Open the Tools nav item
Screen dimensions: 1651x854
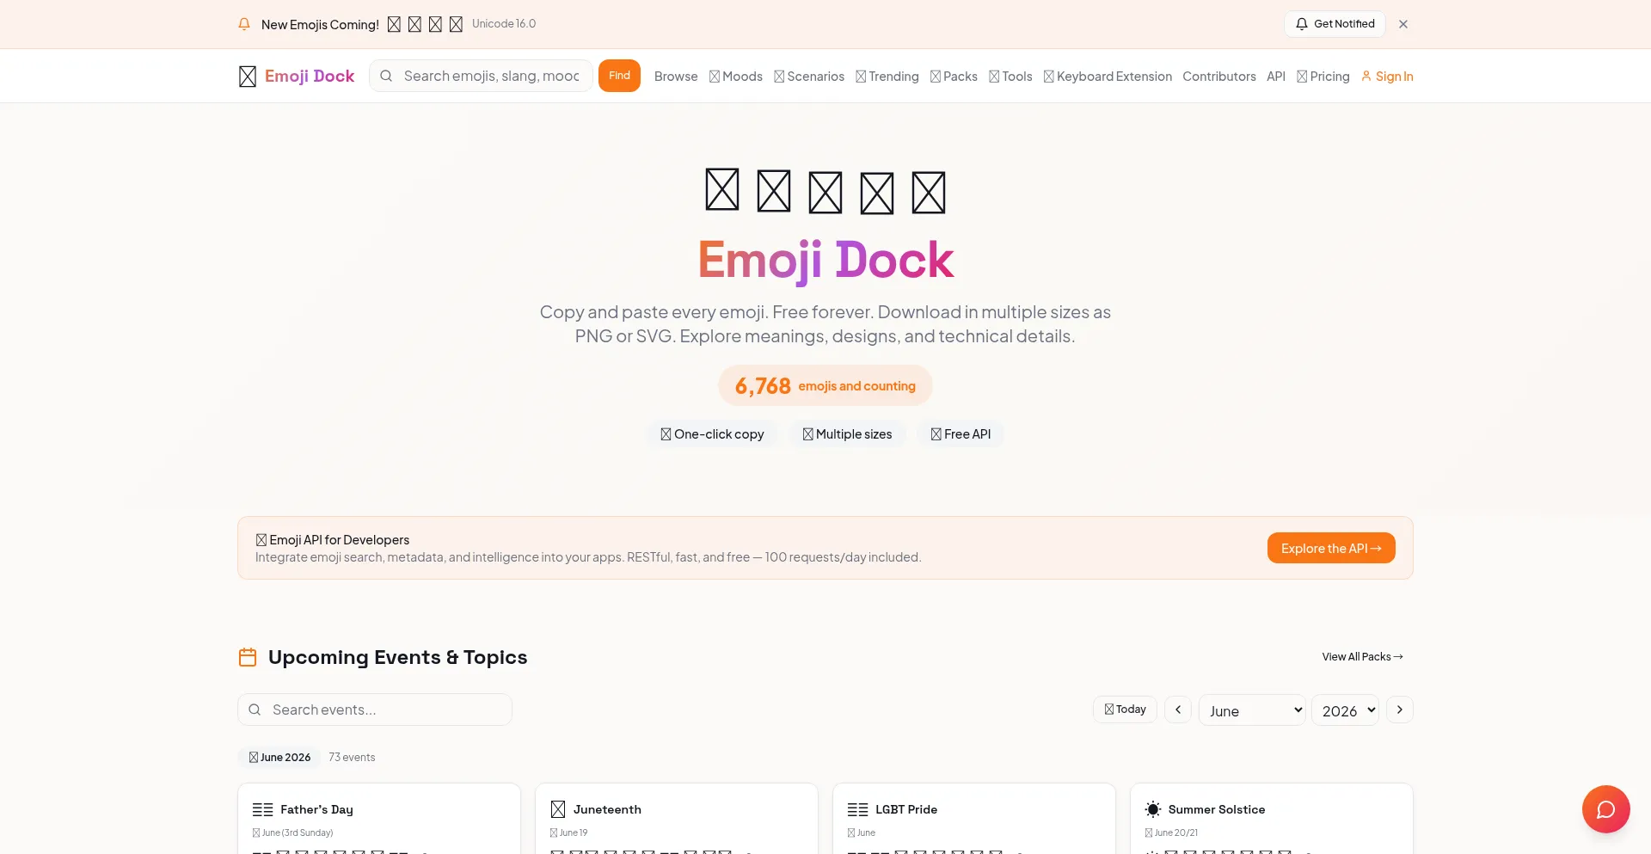click(1010, 77)
